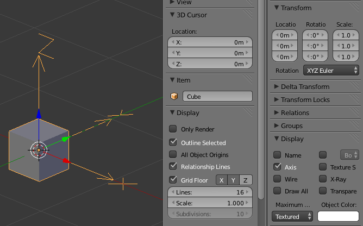The width and height of the screenshot is (363, 226).
Task: Enable the Wire display checkbox
Action: tap(277, 179)
